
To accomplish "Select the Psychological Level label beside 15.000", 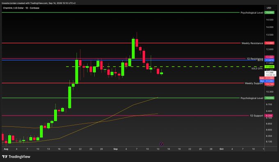I will (252, 13).
